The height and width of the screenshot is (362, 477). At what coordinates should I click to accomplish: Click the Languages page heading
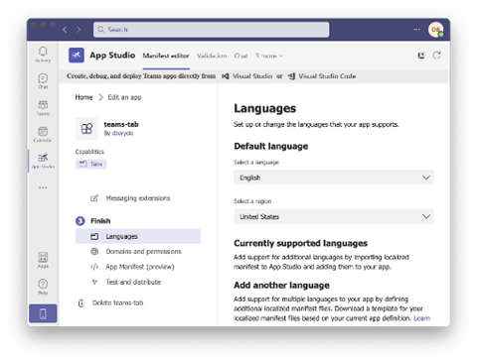265,108
